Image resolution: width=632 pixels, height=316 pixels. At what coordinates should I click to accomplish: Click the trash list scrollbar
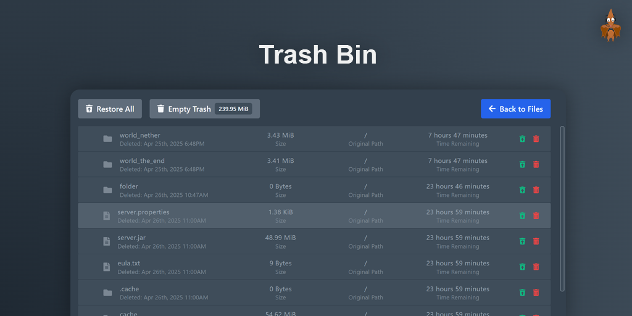562,209
